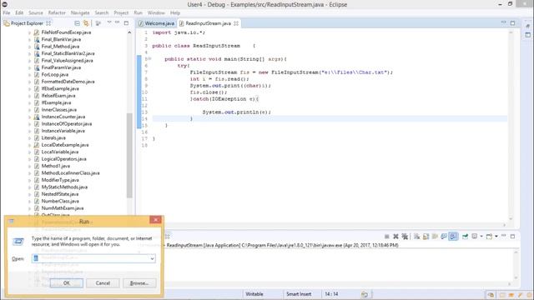The image size is (534, 300).
Task: Open Project Explorer view menu arrow
Action: click(x=109, y=22)
